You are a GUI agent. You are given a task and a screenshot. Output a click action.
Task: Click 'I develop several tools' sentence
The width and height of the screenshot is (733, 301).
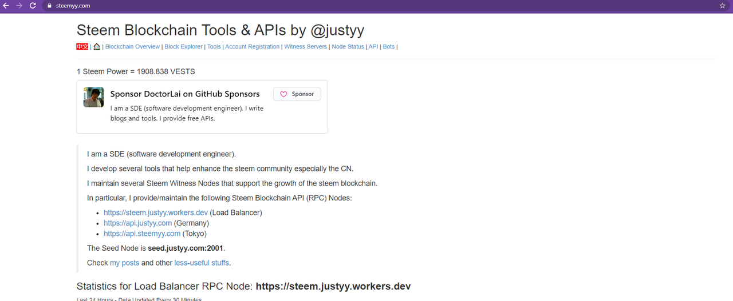[x=220, y=168]
